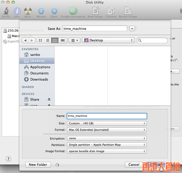Switch to icon view
Viewport: 182px width, 173px height.
[40, 40]
